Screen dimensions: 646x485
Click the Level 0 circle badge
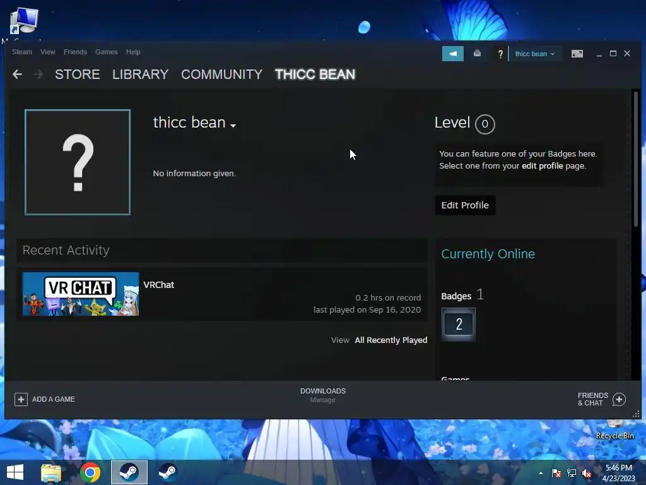click(x=485, y=124)
